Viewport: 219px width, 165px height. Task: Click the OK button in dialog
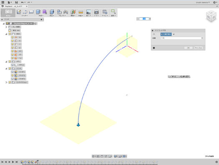click(x=188, y=48)
